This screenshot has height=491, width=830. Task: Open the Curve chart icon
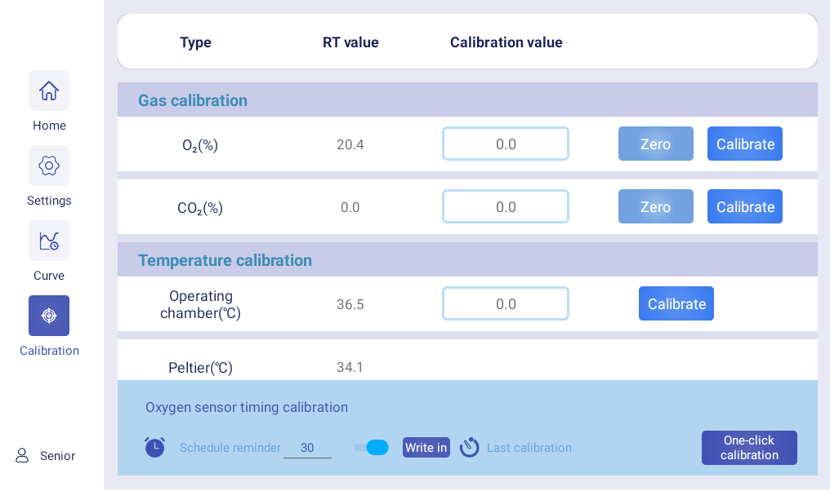coord(49,241)
